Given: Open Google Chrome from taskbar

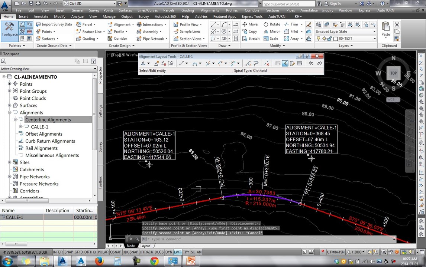Looking at the screenshot, I should 154,261.
